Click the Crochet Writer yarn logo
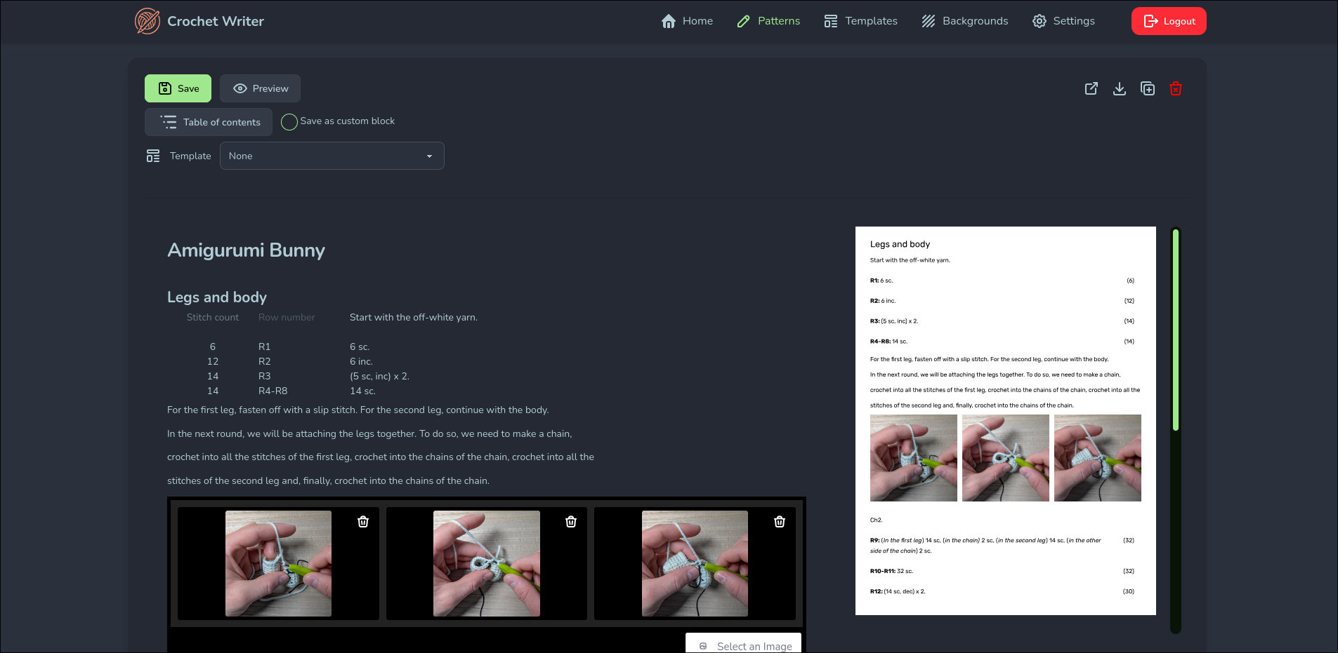The height and width of the screenshot is (653, 1338). (x=147, y=21)
